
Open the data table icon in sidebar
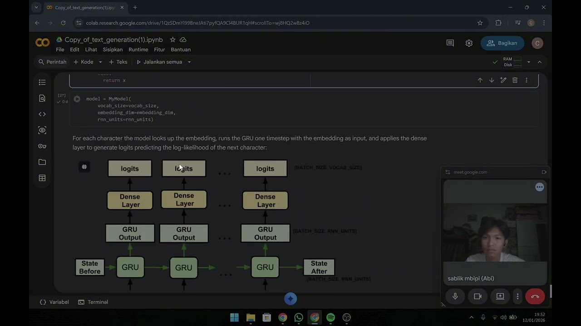click(x=42, y=178)
